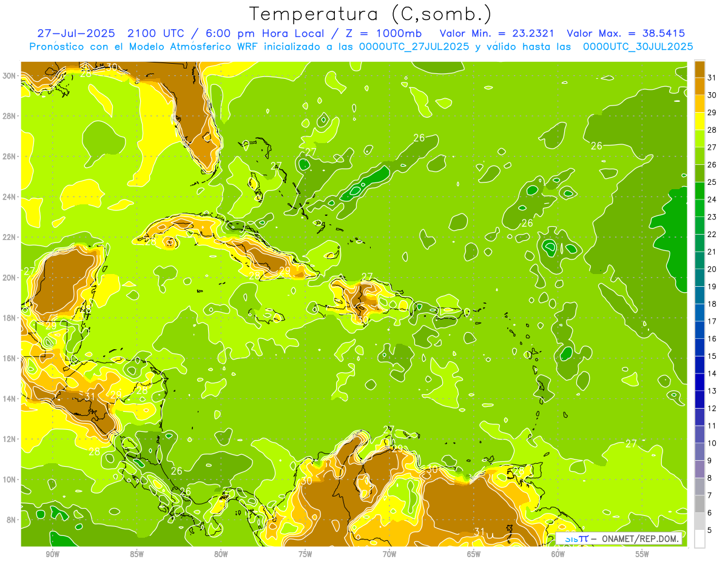
Task: Click the title "Temperatura (C,somb.)"
Action: tap(371, 14)
